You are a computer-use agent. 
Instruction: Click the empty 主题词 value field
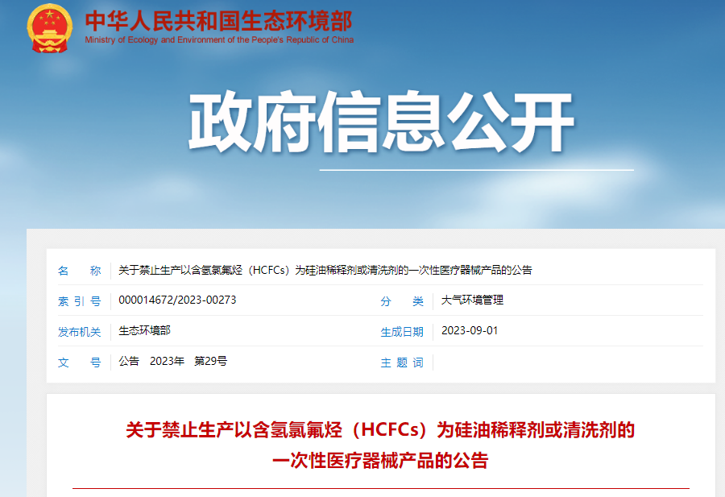pos(564,362)
